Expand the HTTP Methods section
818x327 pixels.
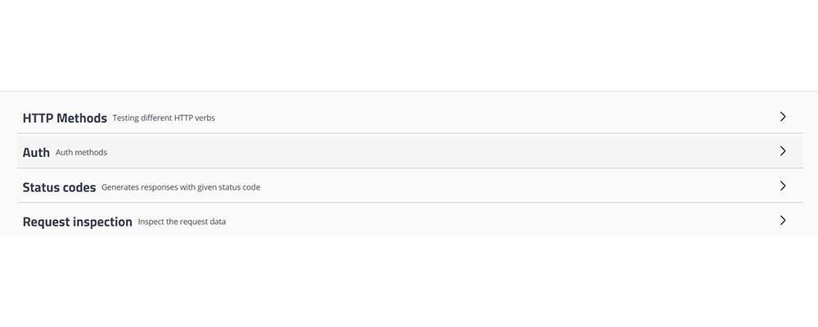point(409,117)
